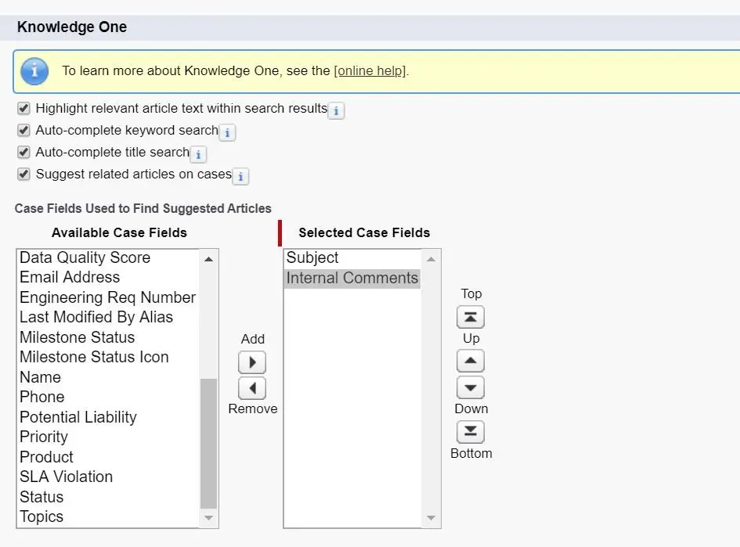Move selected field to Bottom

[471, 432]
